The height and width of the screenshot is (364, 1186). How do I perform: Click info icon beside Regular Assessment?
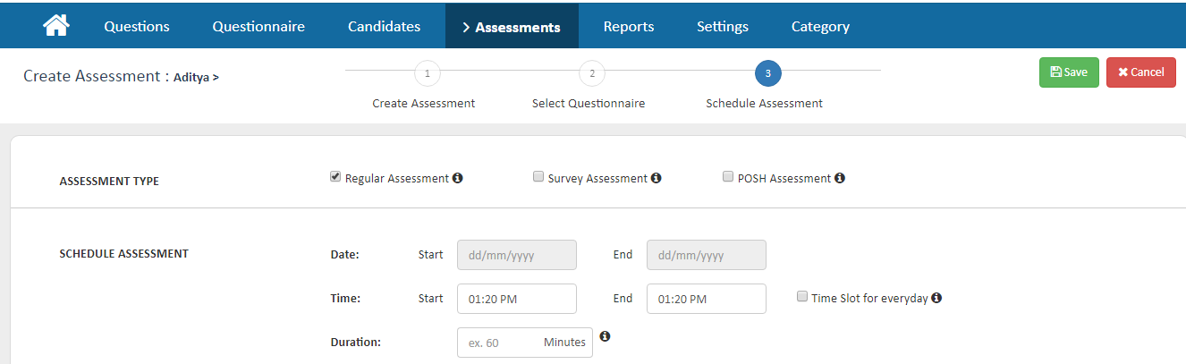tap(458, 179)
